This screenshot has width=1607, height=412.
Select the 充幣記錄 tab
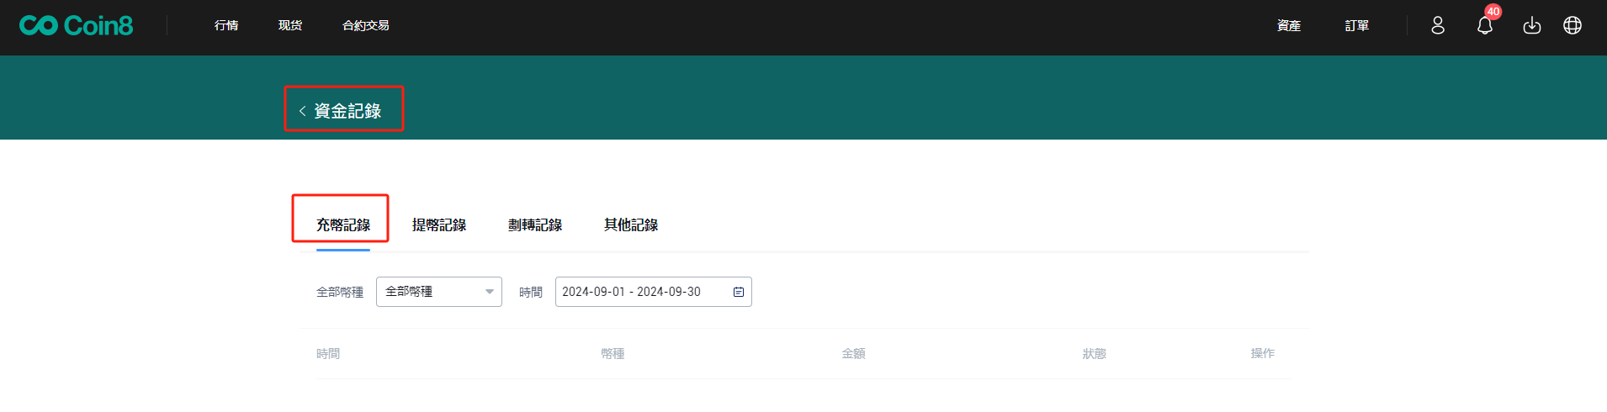tap(343, 225)
